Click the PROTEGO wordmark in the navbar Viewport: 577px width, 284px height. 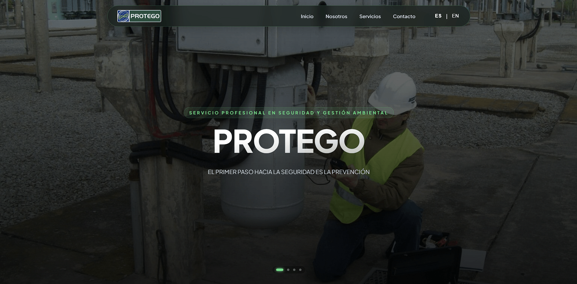[145, 16]
